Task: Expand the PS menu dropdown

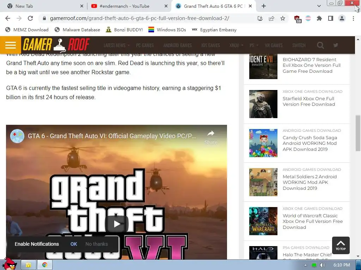Action: (254, 45)
